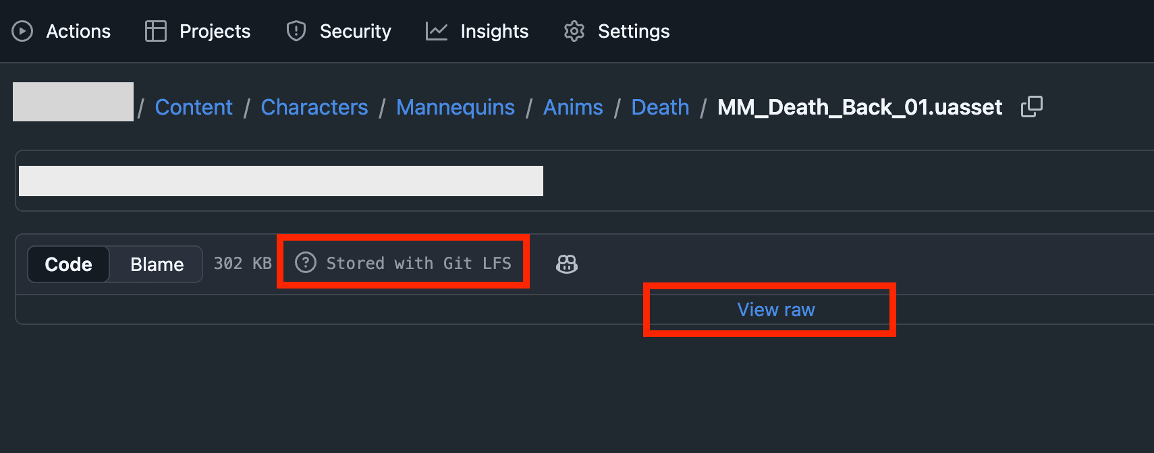The image size is (1154, 453).
Task: Navigate to Characters folder breadcrumb
Action: [x=314, y=107]
